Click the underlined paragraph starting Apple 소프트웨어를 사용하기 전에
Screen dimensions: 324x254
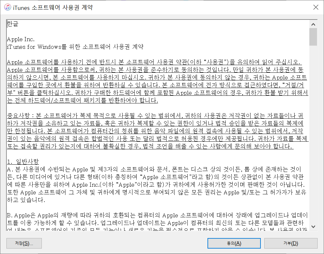(x=158, y=81)
